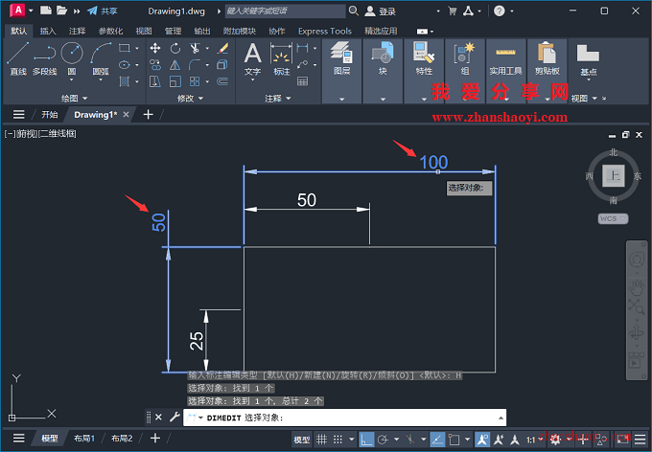Expand the Draw (绘图) panel
This screenshot has height=452, width=652.
75,99
